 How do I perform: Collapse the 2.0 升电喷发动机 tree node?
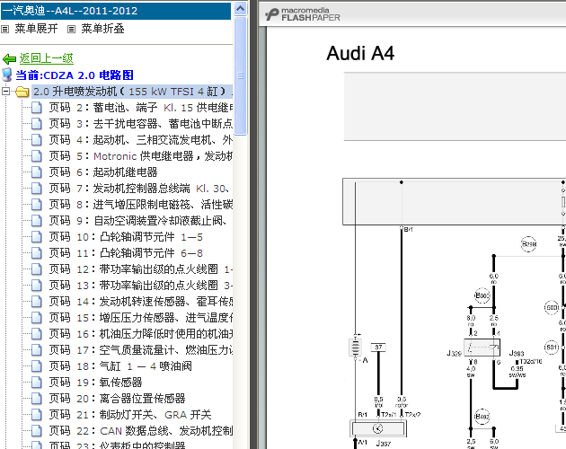point(5,91)
